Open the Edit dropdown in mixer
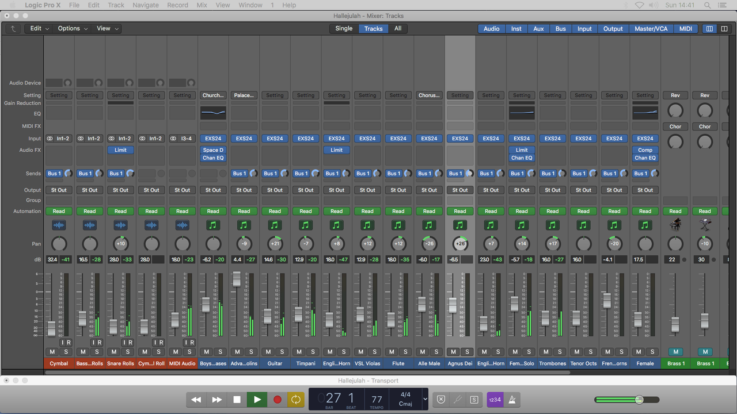Screen dimensions: 737x414 point(39,28)
